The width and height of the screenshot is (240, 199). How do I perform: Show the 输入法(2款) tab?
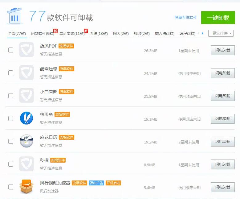(165, 33)
